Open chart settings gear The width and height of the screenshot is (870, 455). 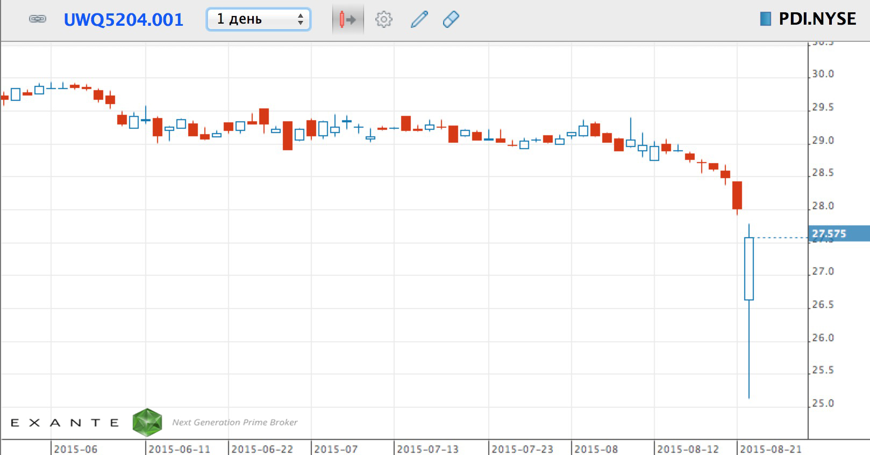[x=383, y=20]
